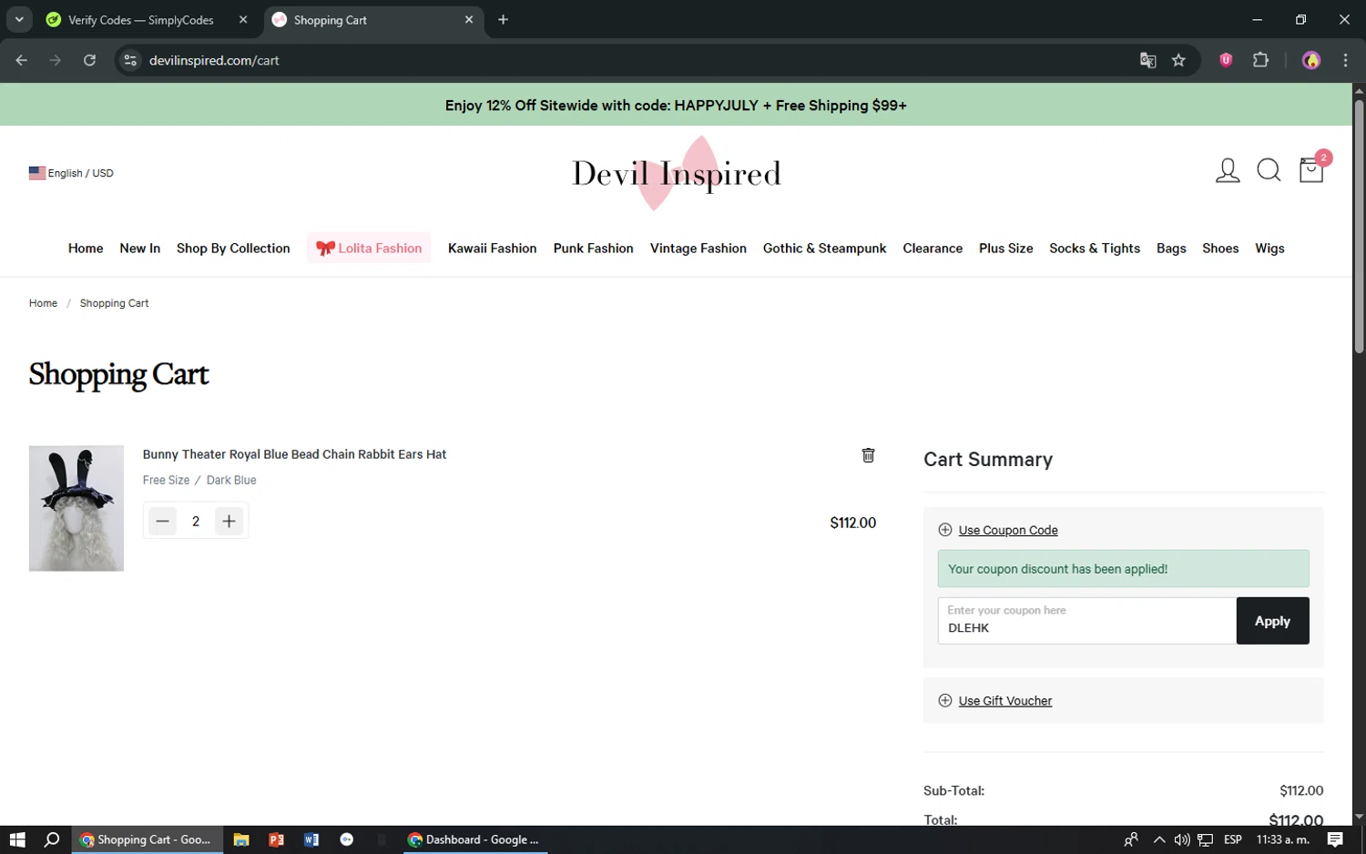1366x854 pixels.
Task: Increase quantity with the plus button
Action: pyautogui.click(x=229, y=522)
